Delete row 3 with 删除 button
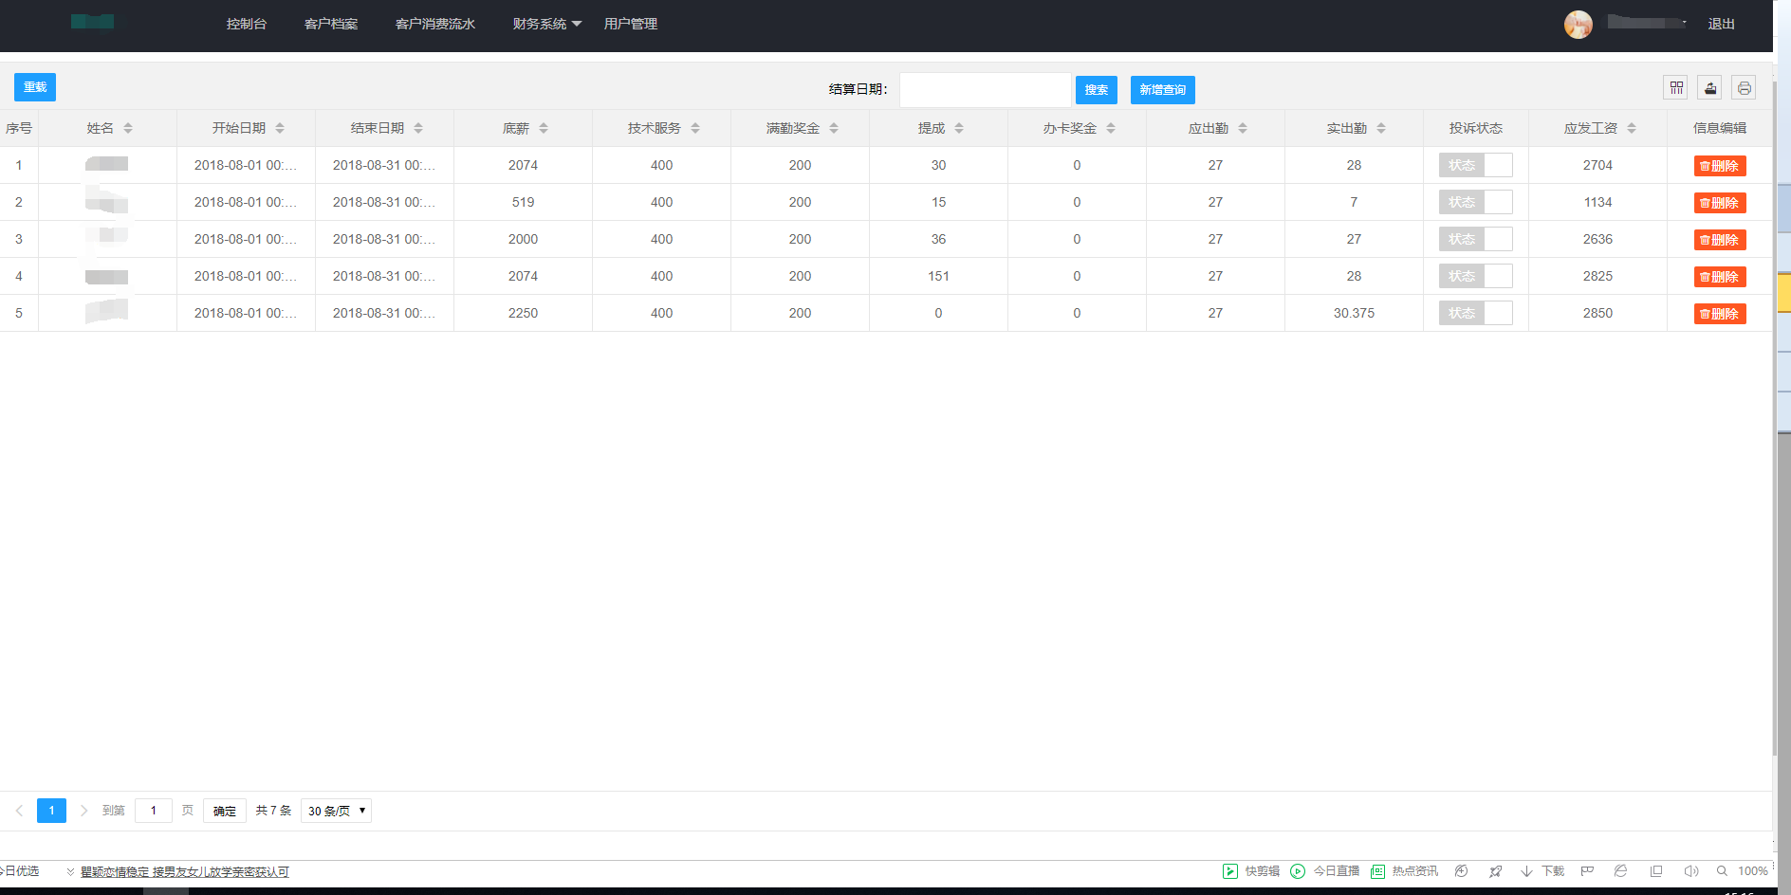The height and width of the screenshot is (895, 1791). [1720, 240]
